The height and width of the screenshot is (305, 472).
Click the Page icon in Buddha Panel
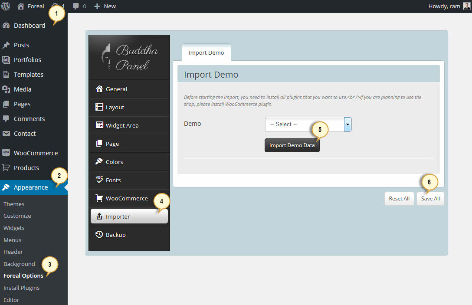point(99,143)
